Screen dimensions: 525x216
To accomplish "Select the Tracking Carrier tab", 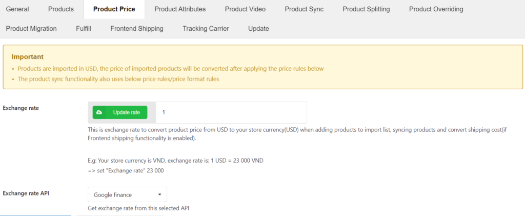I will 206,29.
